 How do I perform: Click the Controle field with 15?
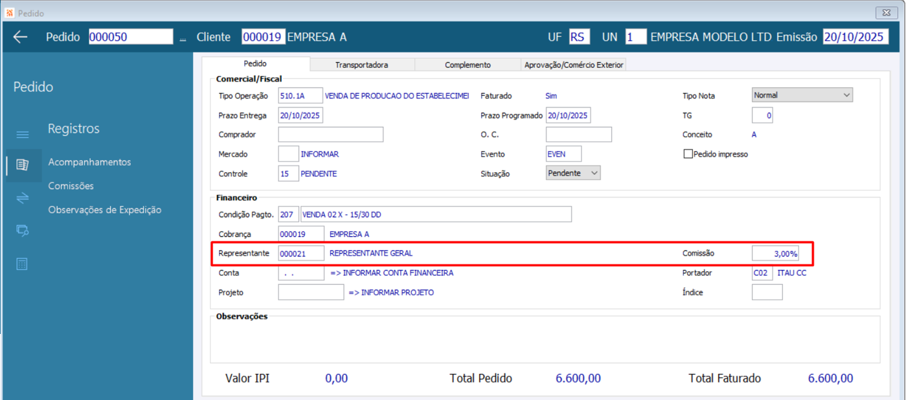(288, 173)
